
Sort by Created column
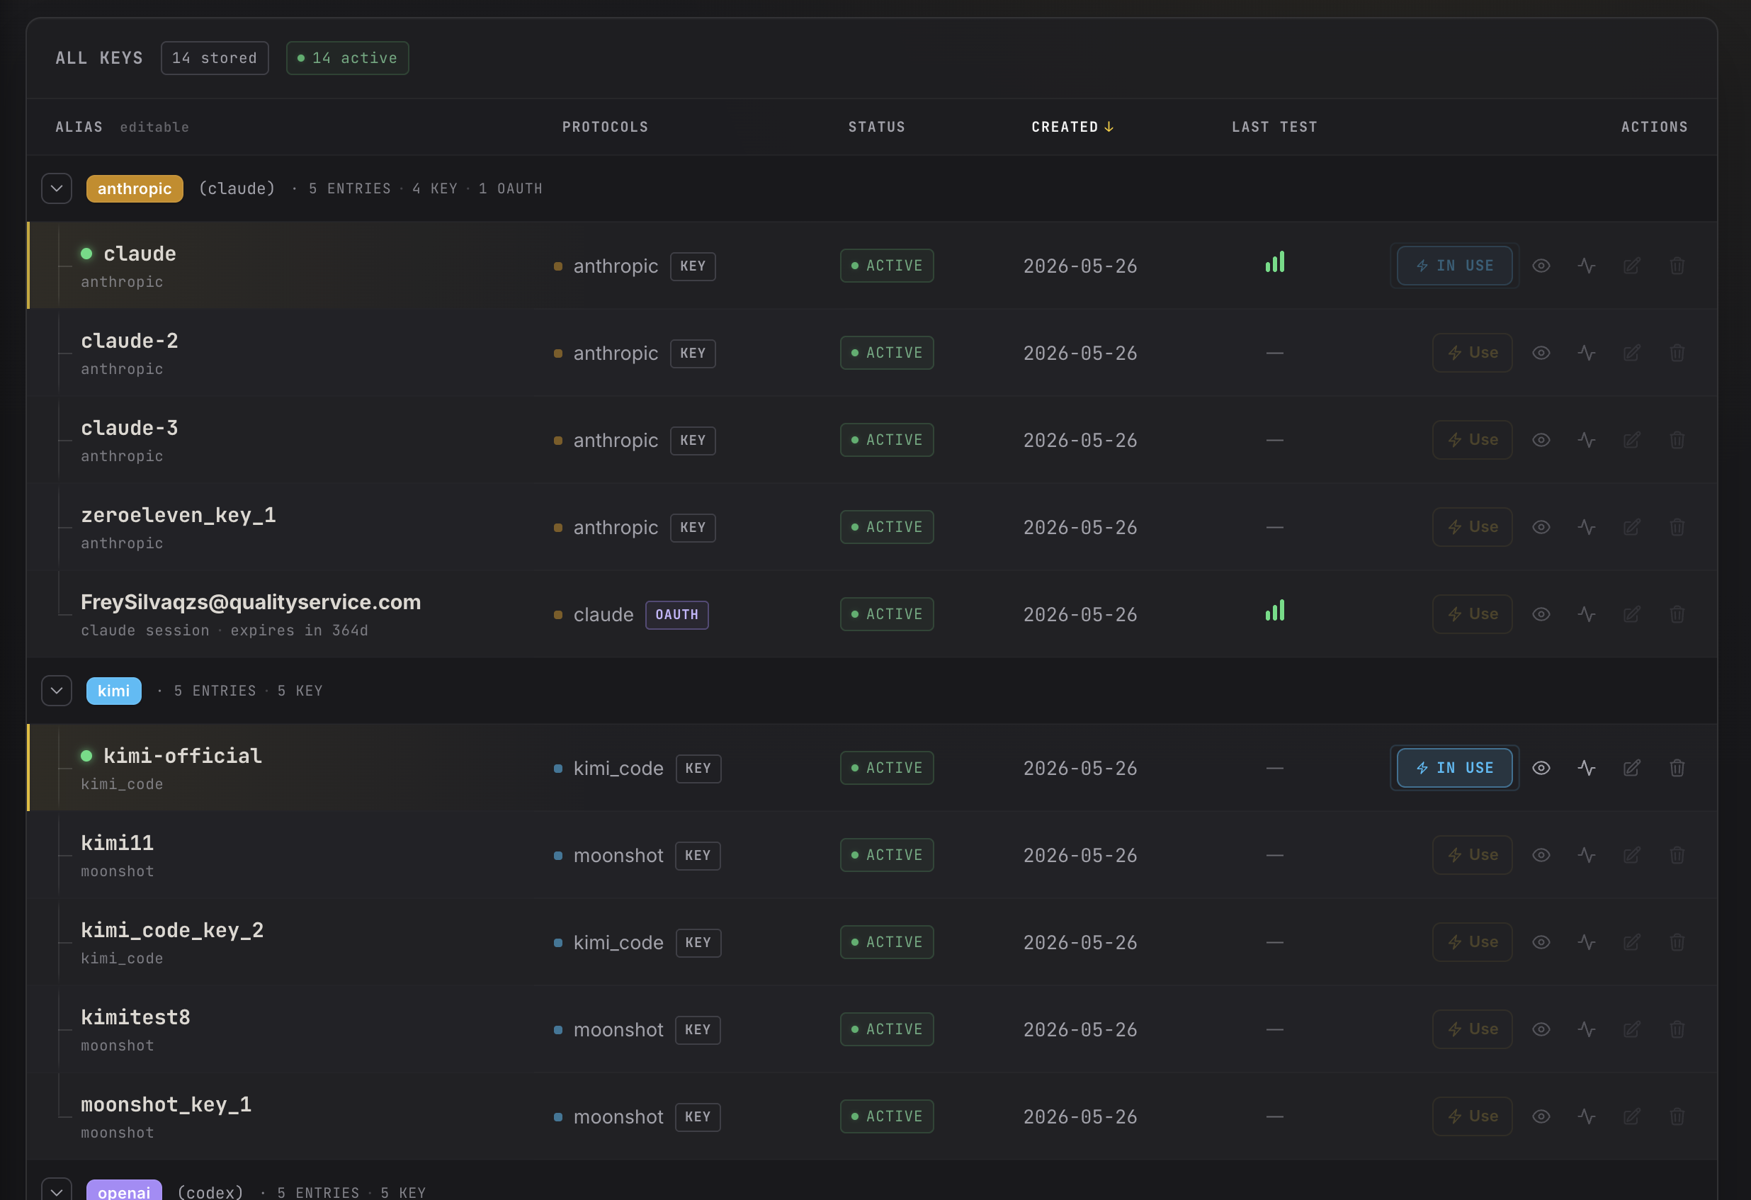point(1072,128)
